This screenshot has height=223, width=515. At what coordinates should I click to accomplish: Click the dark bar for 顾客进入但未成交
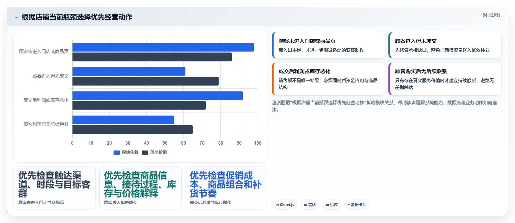(145, 81)
